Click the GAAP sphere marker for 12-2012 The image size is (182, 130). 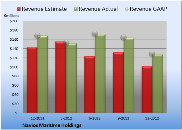pos(152,54)
